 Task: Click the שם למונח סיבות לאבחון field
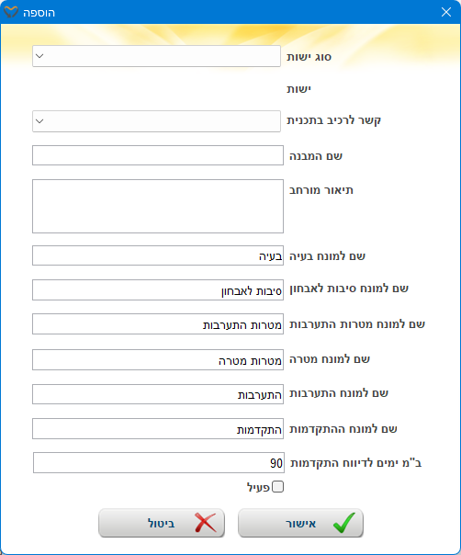tap(158, 289)
